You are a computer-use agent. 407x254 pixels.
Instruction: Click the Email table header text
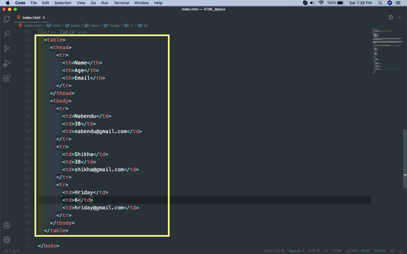[82, 78]
